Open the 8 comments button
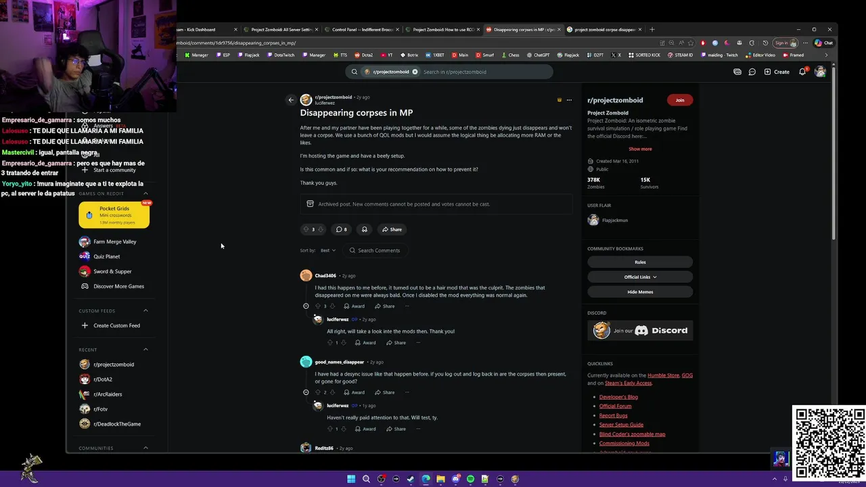The width and height of the screenshot is (866, 487). click(341, 229)
